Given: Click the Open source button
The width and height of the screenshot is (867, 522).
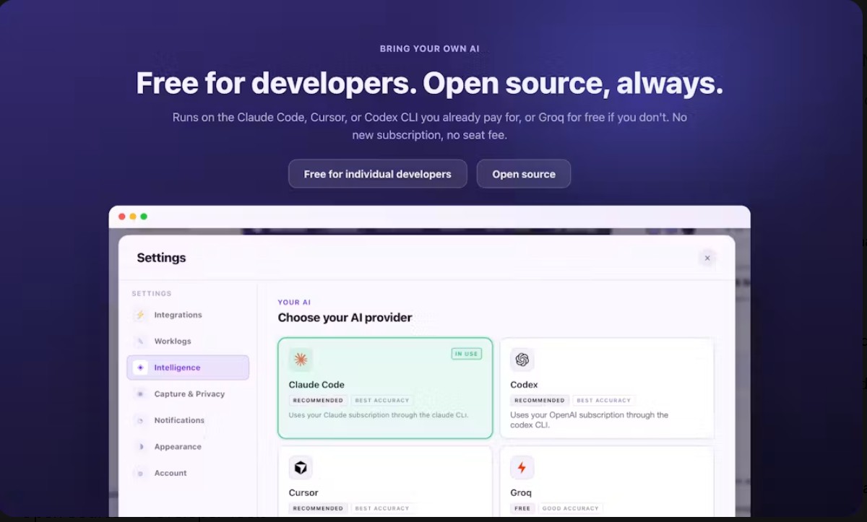Looking at the screenshot, I should (524, 174).
